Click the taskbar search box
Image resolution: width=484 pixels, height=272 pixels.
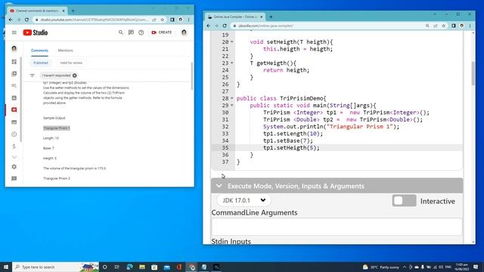55,267
